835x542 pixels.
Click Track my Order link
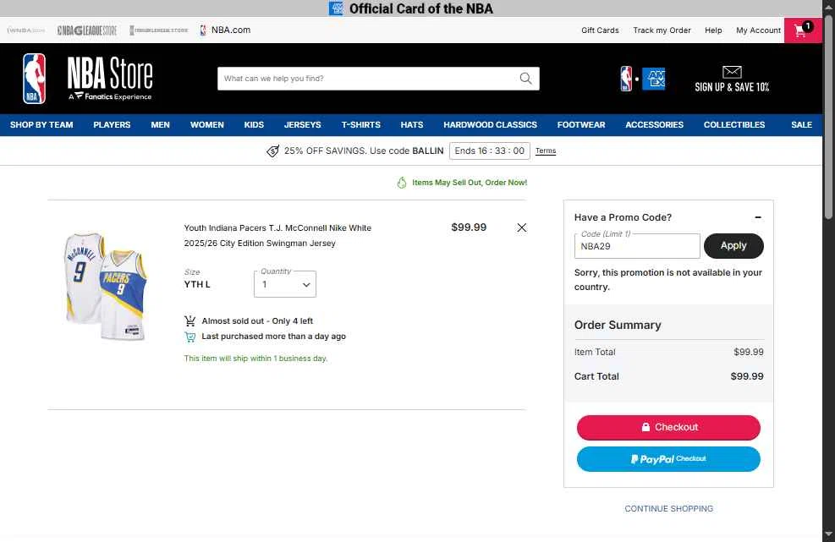(x=662, y=30)
